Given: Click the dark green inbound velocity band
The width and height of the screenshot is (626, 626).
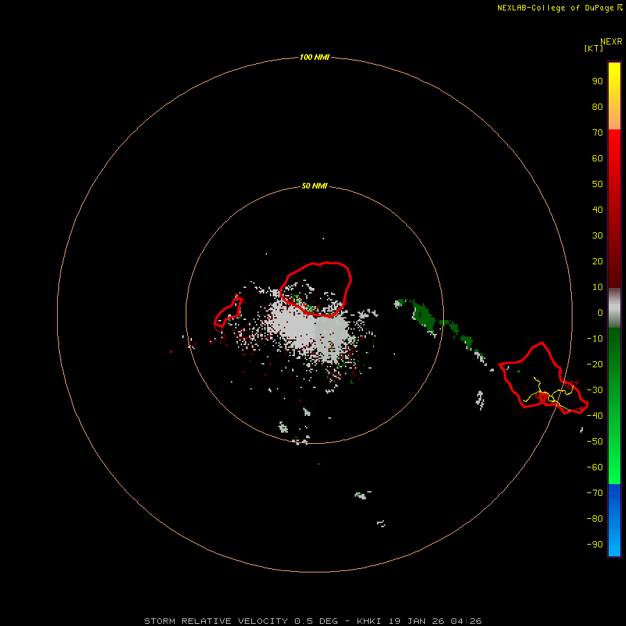Looking at the screenshot, I should (424, 315).
